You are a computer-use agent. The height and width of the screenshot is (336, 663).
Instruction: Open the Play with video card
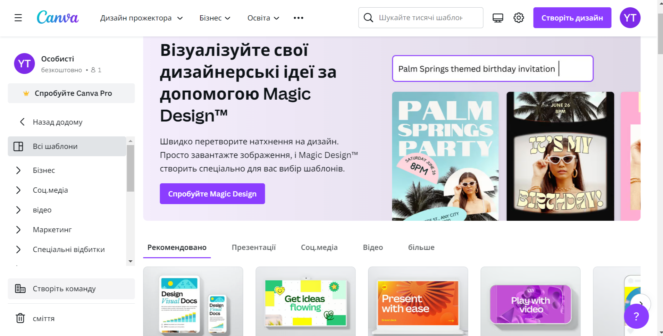click(x=530, y=301)
